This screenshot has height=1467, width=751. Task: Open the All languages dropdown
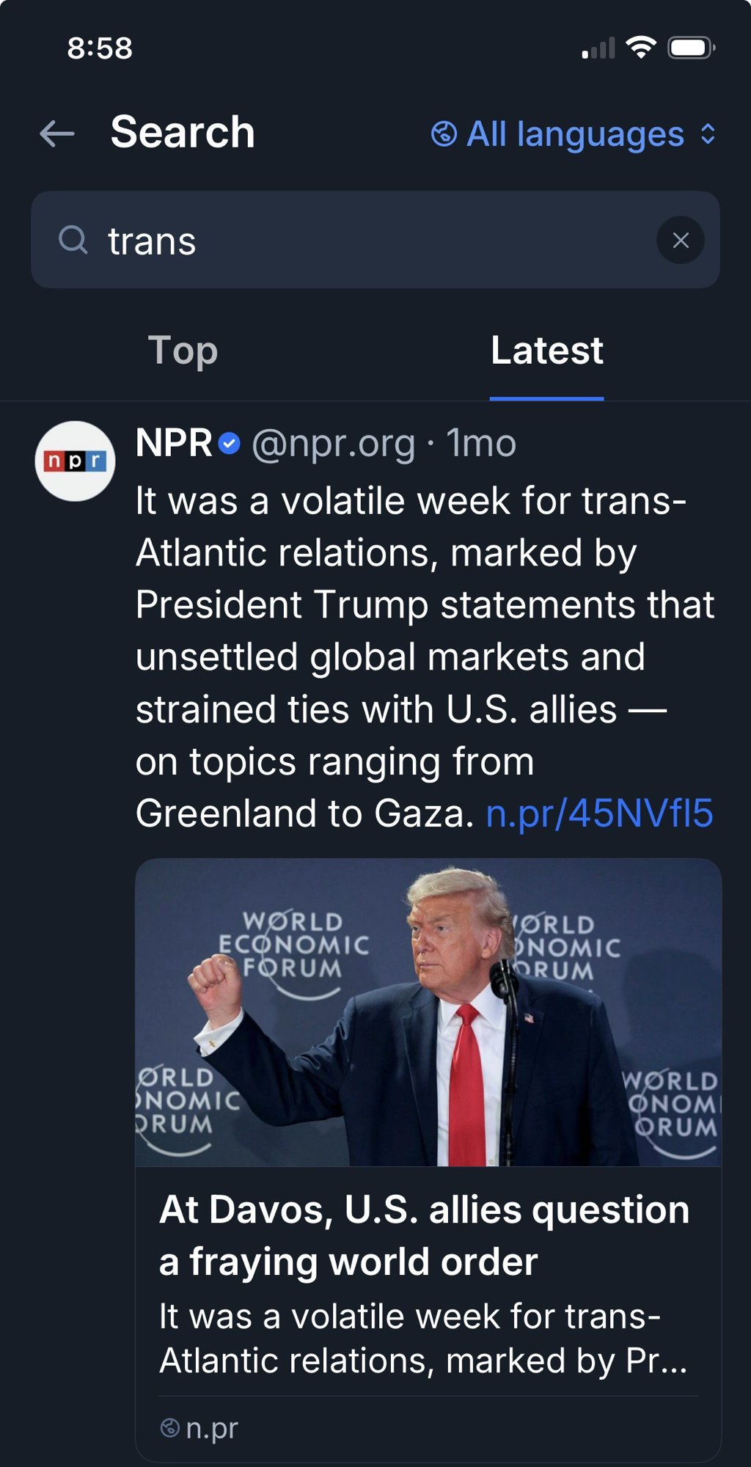575,134
